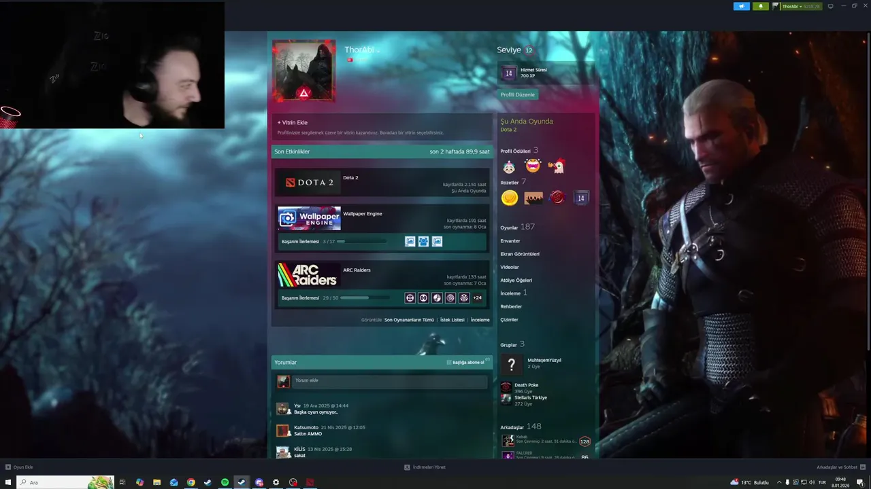Open the Gruplar 3 heading link
Image resolution: width=871 pixels, height=489 pixels.
pos(512,344)
